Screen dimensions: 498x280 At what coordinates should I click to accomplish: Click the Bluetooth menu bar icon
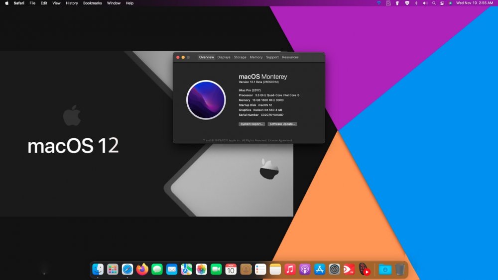(x=416, y=3)
